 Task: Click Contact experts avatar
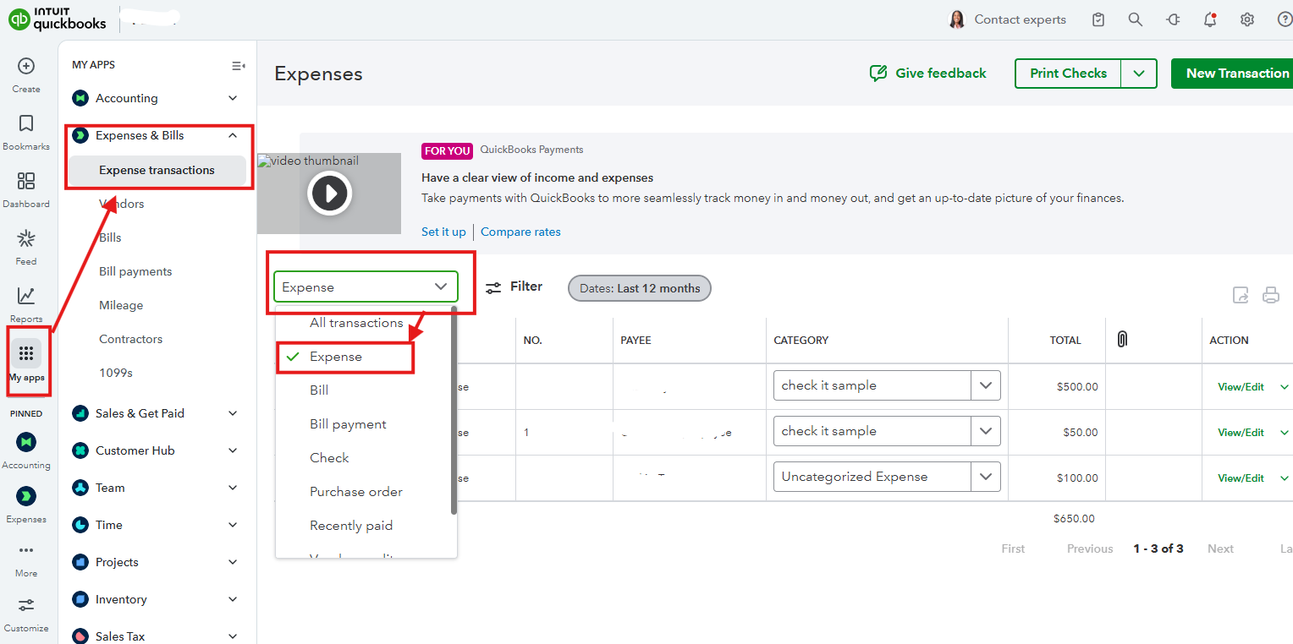(x=957, y=19)
